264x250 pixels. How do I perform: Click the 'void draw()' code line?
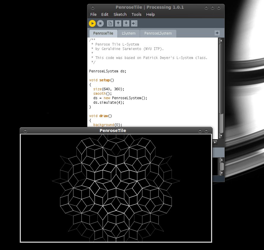pos(100,116)
